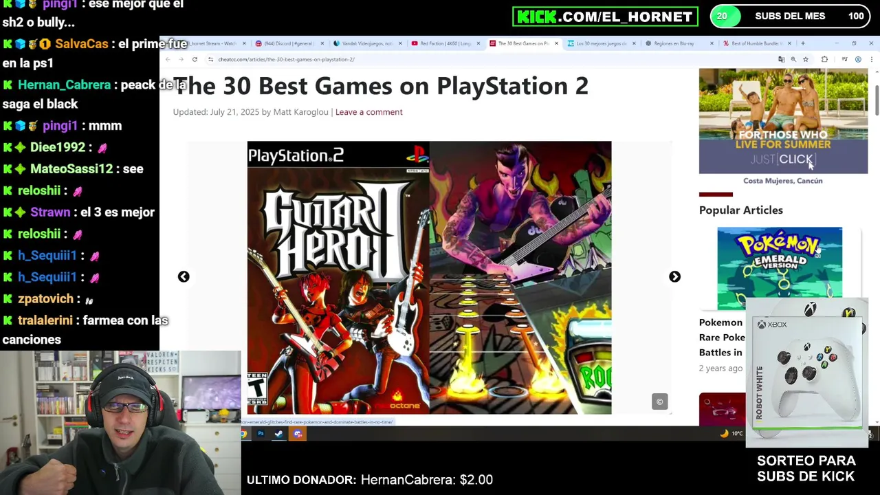Open the browser extensions puzzle icon
The width and height of the screenshot is (880, 495).
click(x=824, y=60)
